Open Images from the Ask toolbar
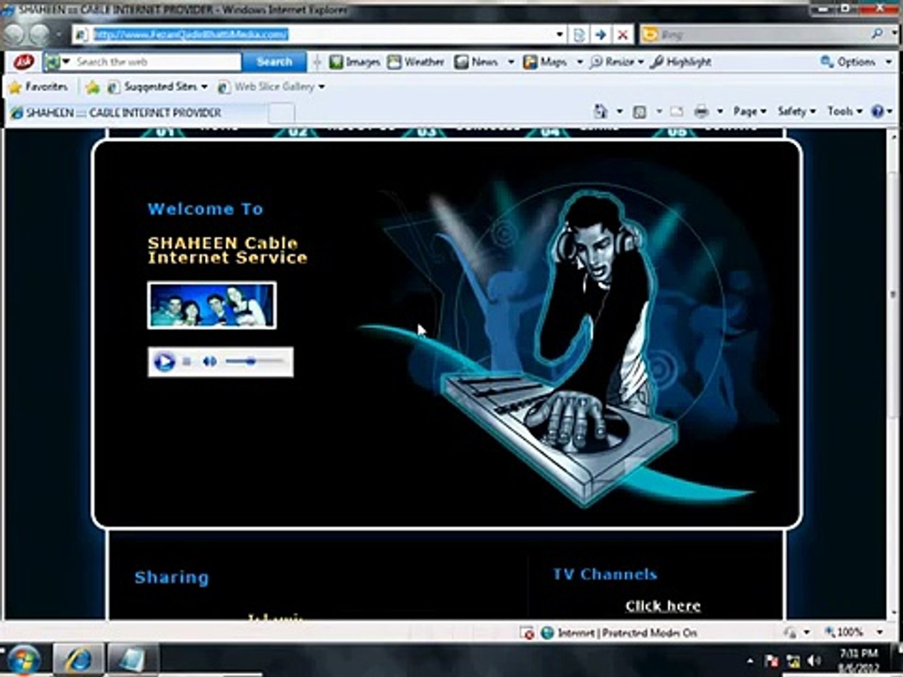903x677 pixels. click(x=355, y=61)
